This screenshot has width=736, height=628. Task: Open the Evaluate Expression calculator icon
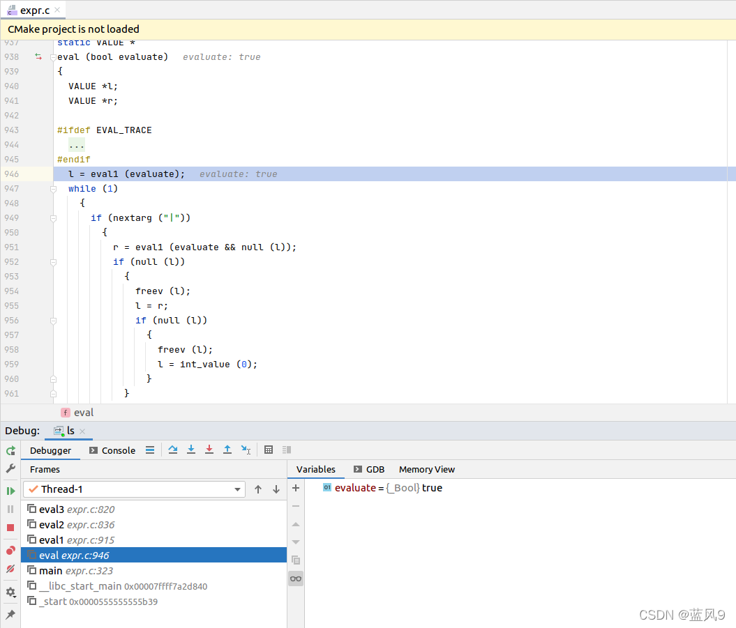269,450
